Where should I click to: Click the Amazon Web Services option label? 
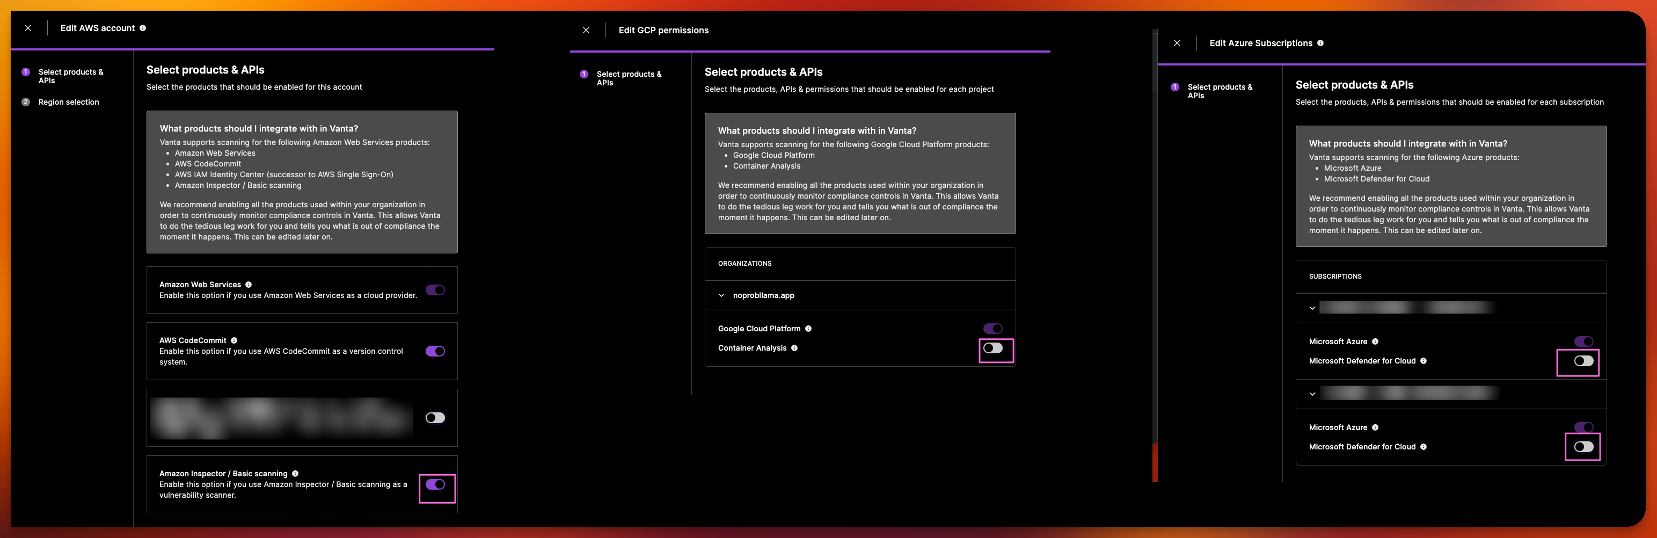(x=200, y=285)
